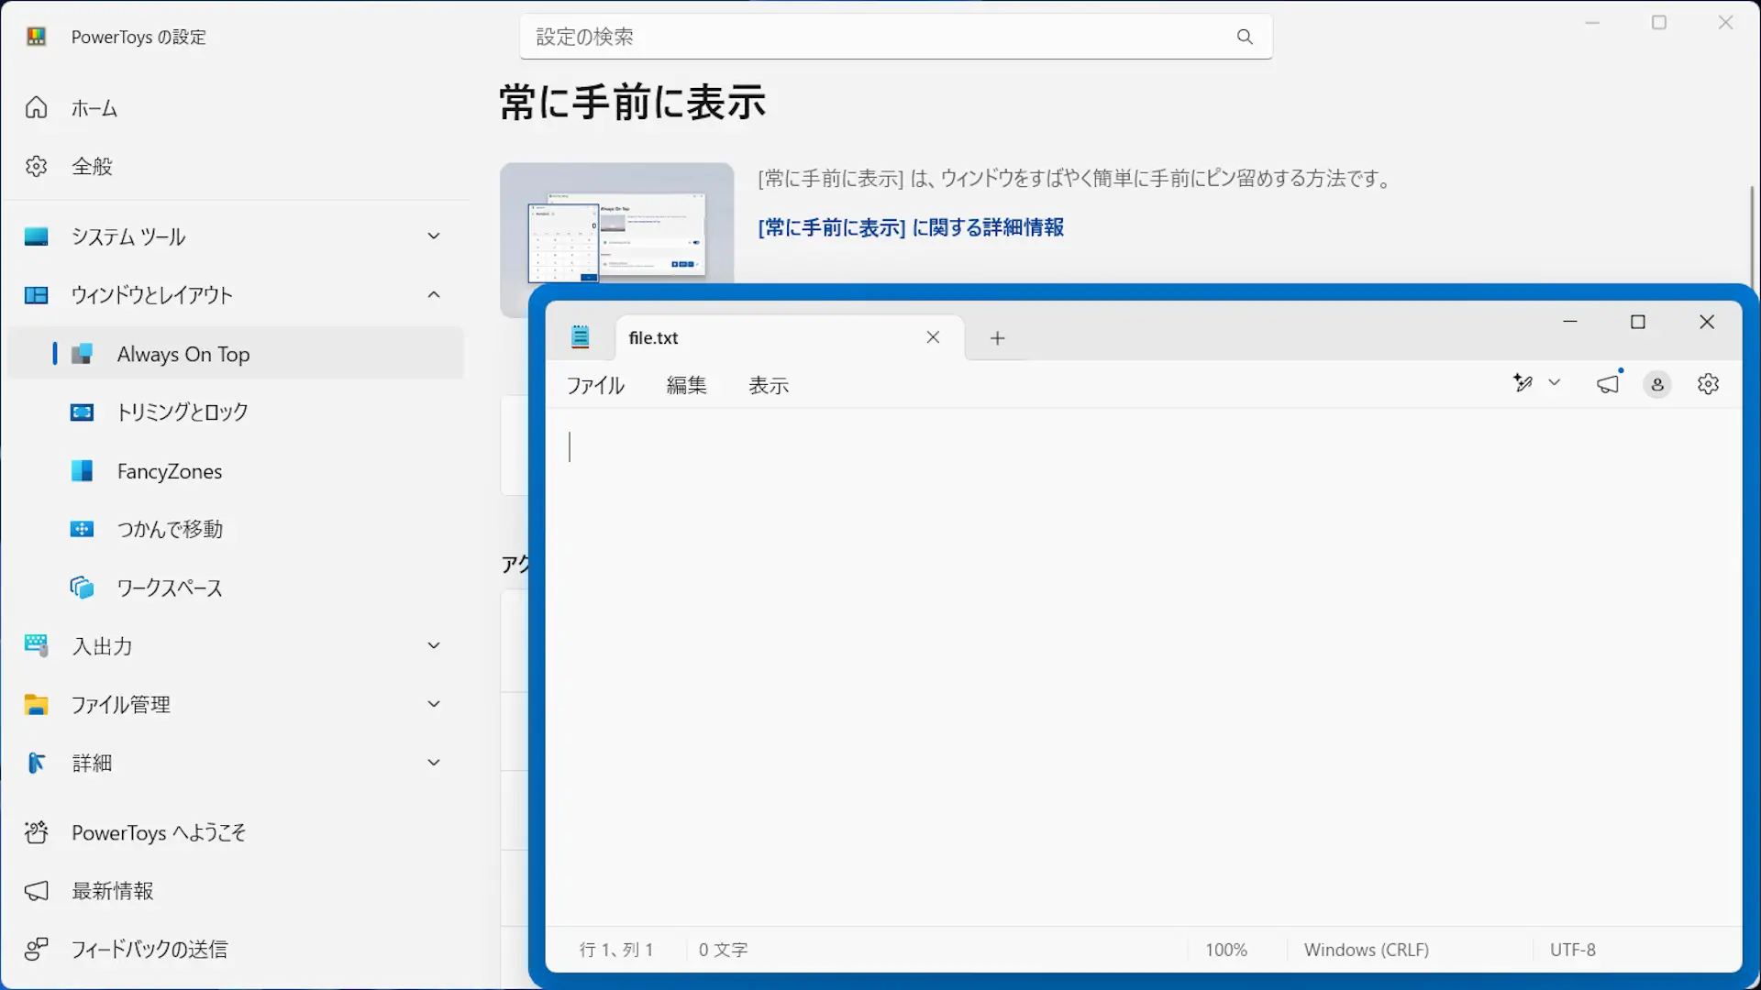The width and height of the screenshot is (1761, 990).
Task: Click the search magnifier icon
Action: pyautogui.click(x=1245, y=37)
